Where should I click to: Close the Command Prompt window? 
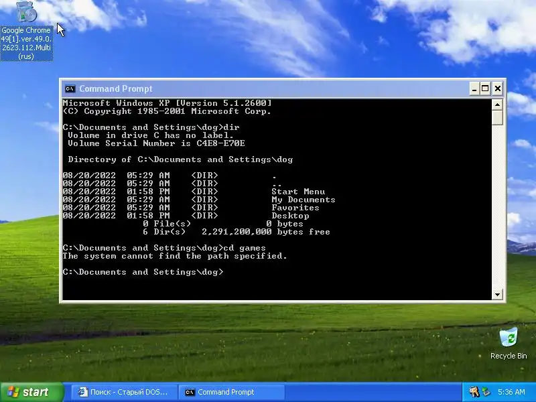click(x=498, y=89)
